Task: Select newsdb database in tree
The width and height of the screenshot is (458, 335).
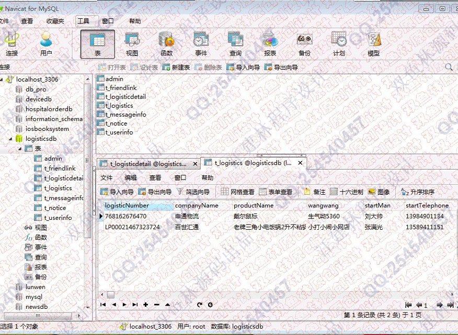Action: (x=37, y=307)
